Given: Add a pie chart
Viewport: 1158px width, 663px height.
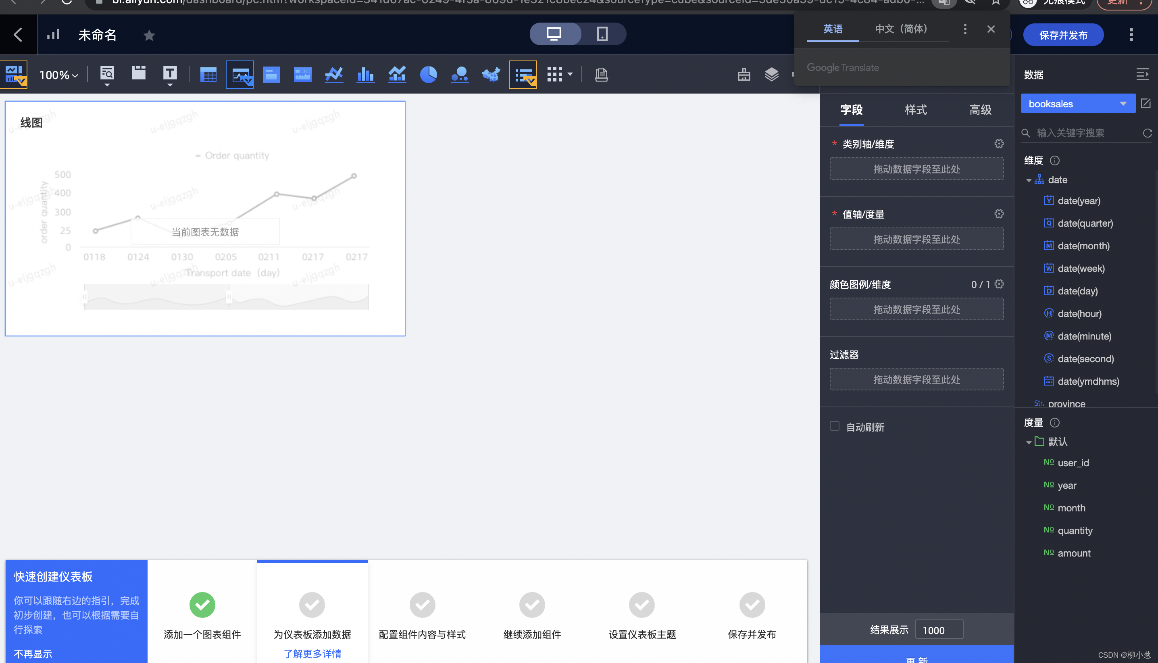Looking at the screenshot, I should (428, 74).
